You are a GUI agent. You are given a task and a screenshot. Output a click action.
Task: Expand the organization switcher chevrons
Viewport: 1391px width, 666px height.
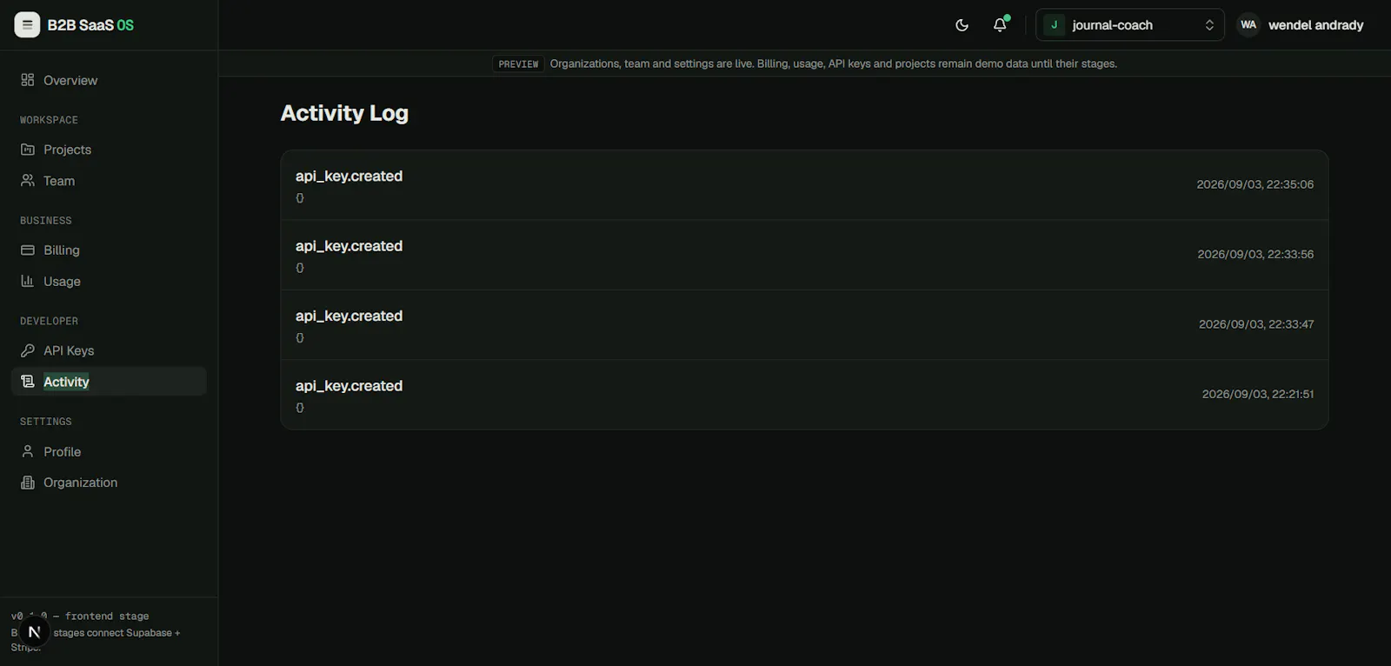click(1209, 25)
